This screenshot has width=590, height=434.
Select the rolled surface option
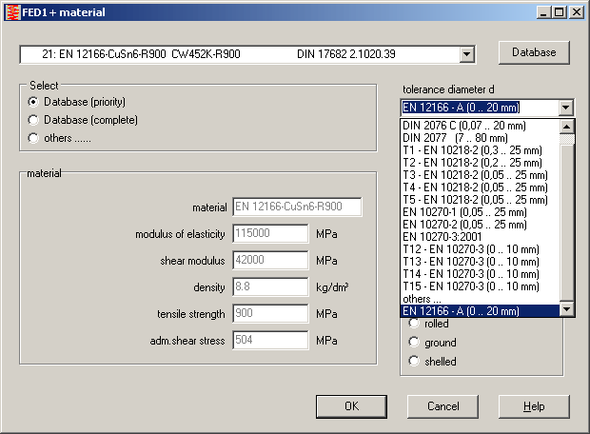tap(413, 324)
